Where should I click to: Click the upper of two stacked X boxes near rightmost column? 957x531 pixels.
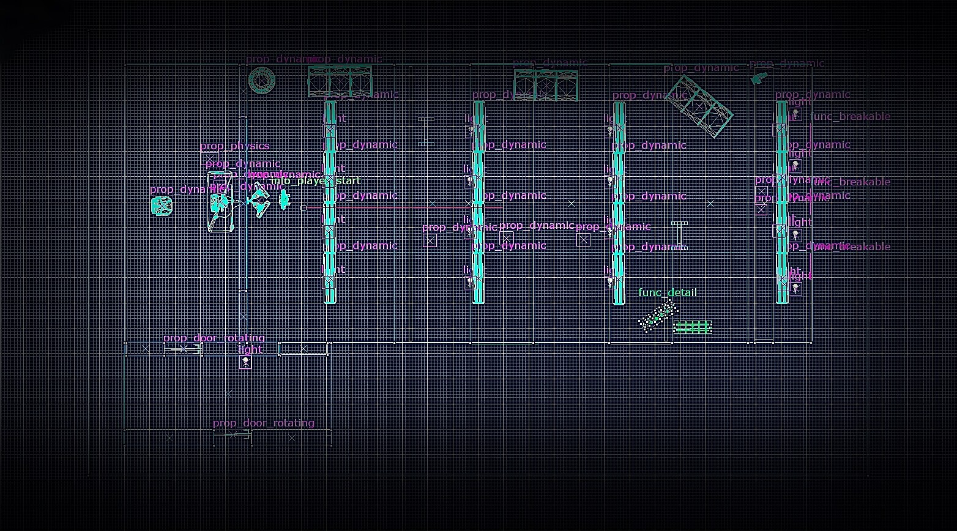tap(762, 191)
